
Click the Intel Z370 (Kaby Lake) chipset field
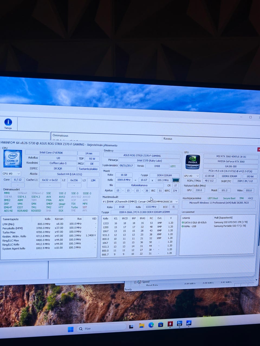[149, 161]
